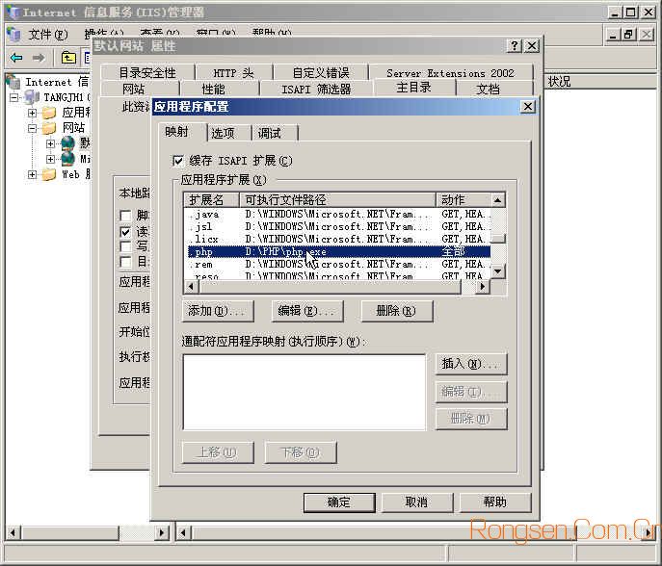Collapse the TANGJH1 tree node
Viewport: 662px width, 566px height.
pyautogui.click(x=13, y=97)
